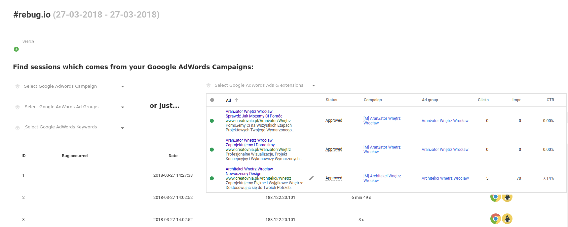Open campaign '[M] Aranżator Wnętrz Wrocław' in first row
The height and width of the screenshot is (227, 568).
point(382,121)
